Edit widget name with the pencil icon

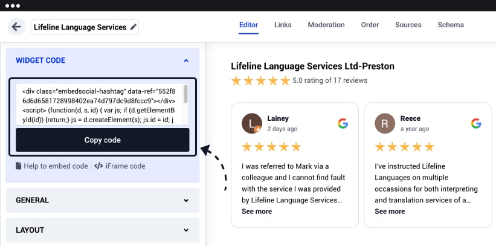tap(134, 27)
